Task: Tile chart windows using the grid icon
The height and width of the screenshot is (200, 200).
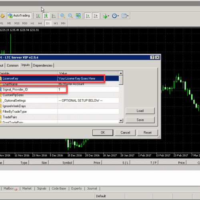Action: click(x=78, y=16)
